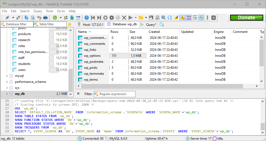This screenshot has width=266, height=141.
Task: Sort table list by Size column header
Action: [137, 32]
